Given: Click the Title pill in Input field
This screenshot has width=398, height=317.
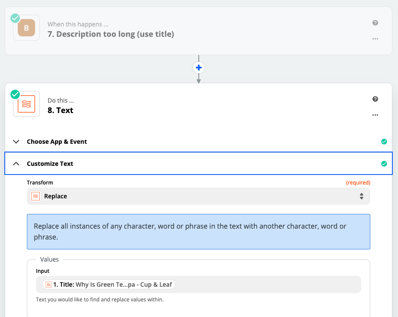Looking at the screenshot, I should click(x=109, y=285).
